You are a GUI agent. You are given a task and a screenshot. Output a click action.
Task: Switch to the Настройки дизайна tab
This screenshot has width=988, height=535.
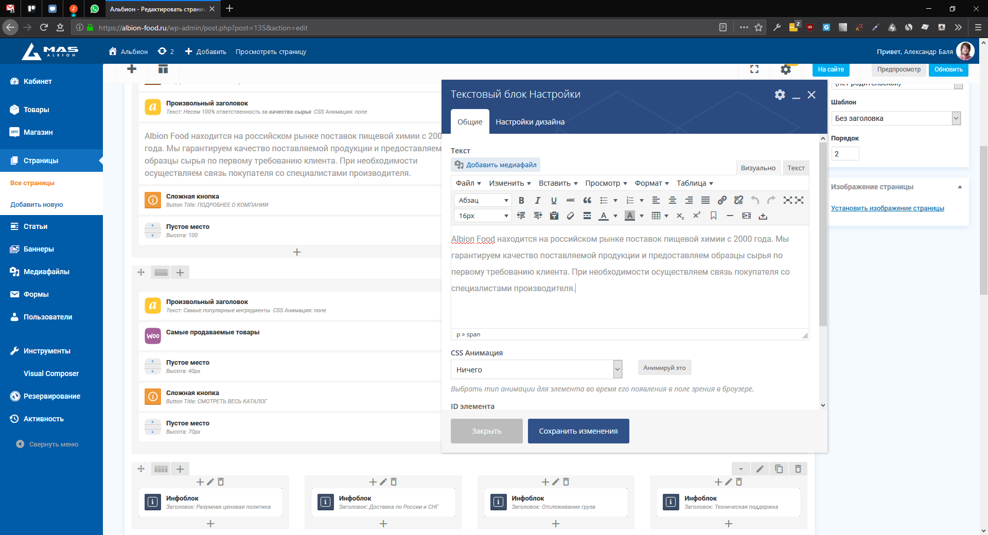(x=530, y=122)
